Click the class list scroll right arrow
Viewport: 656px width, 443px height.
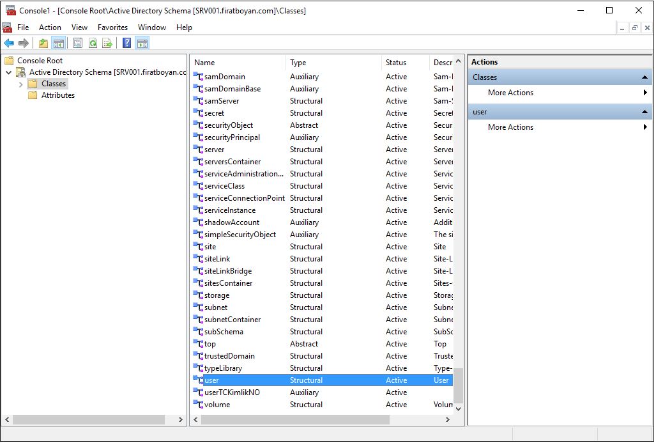[448, 419]
